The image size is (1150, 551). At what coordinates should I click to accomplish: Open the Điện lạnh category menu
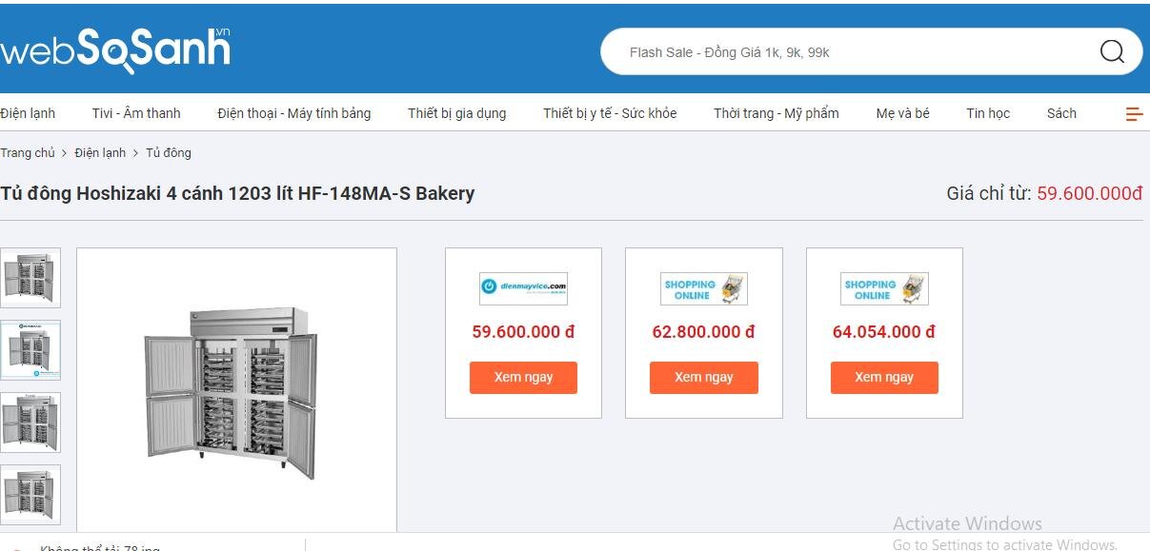[28, 113]
